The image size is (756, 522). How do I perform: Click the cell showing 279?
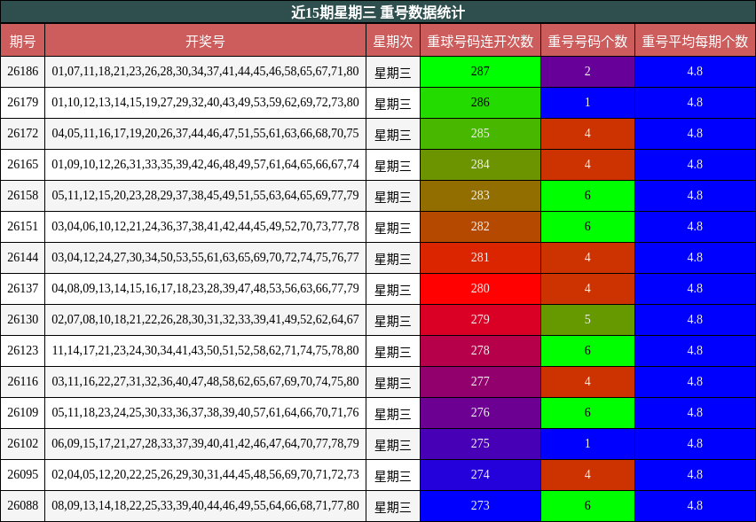coord(480,320)
